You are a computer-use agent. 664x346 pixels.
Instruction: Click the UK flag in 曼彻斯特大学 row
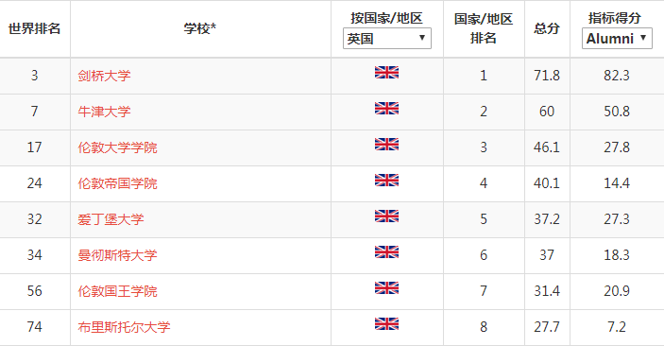tap(386, 251)
